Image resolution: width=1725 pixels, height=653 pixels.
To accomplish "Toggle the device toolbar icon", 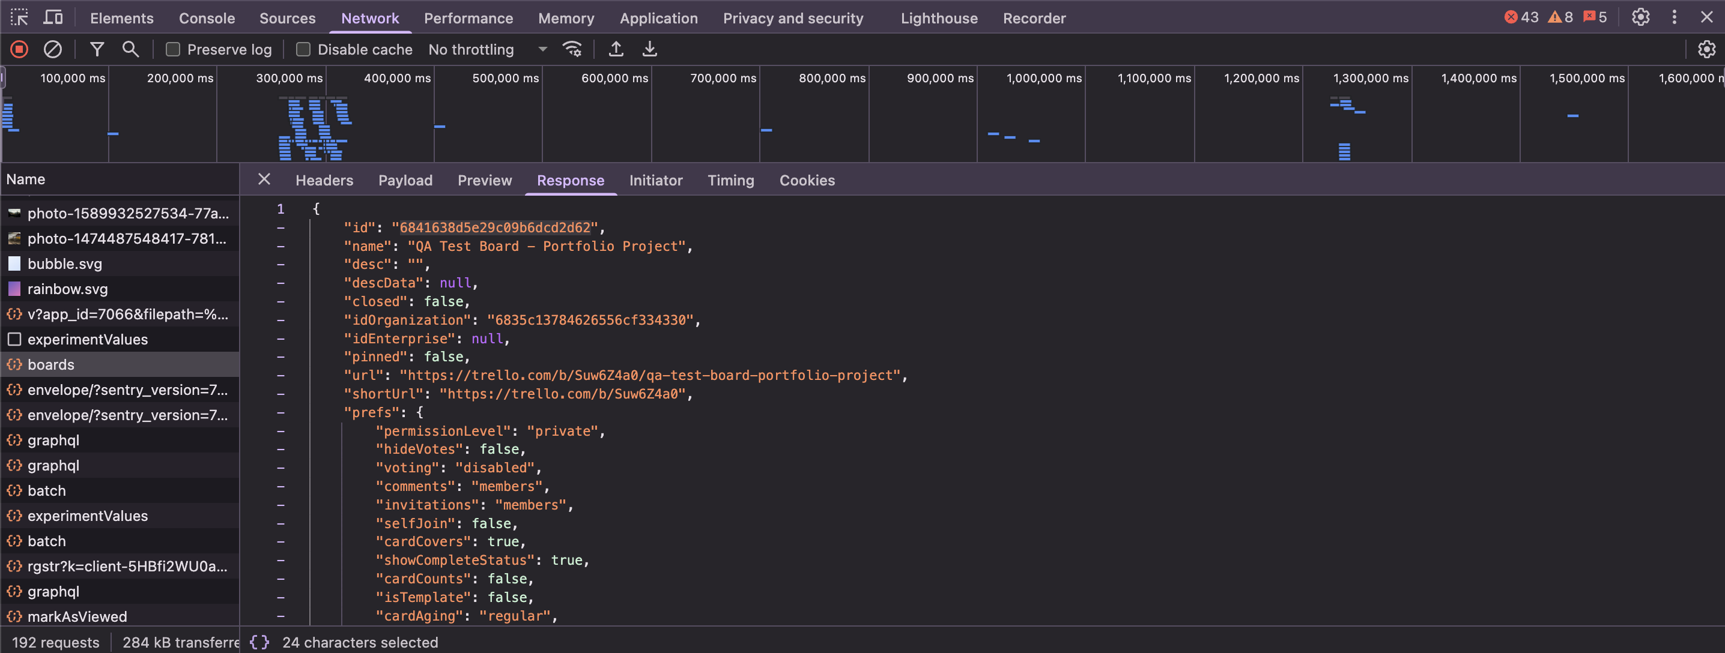I will tap(53, 17).
